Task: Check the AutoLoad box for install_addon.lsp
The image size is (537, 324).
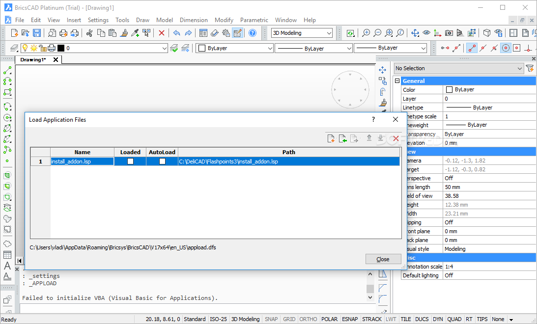Action: pos(162,161)
